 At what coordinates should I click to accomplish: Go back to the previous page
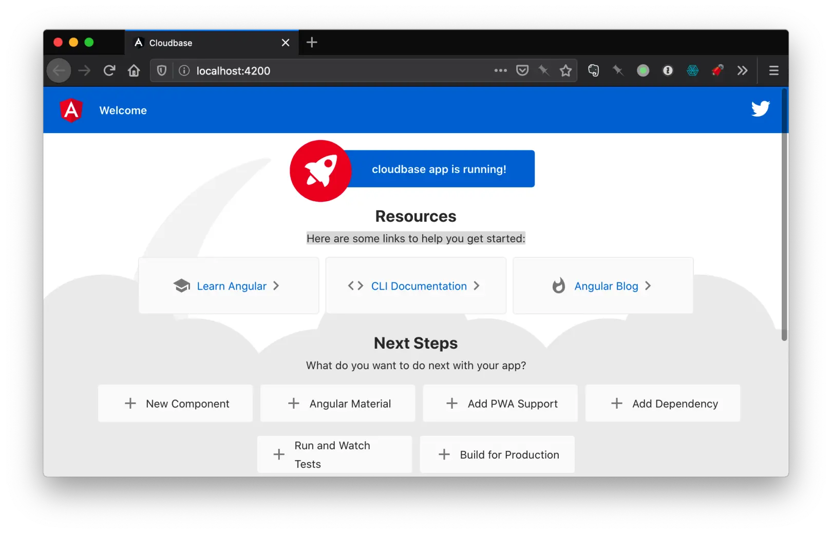(x=59, y=70)
